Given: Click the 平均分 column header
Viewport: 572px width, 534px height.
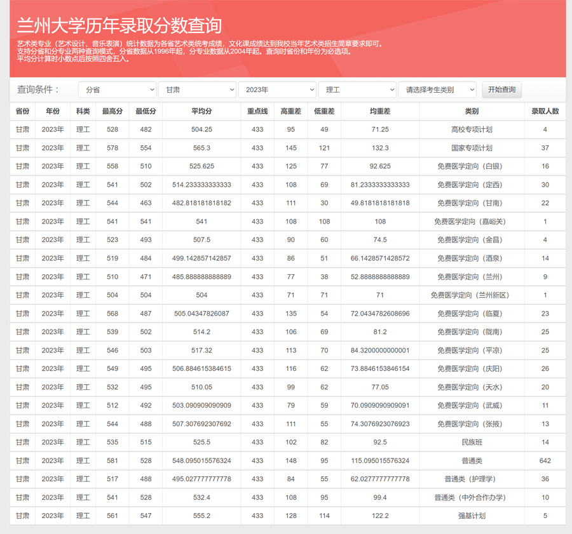Looking at the screenshot, I should [x=201, y=111].
